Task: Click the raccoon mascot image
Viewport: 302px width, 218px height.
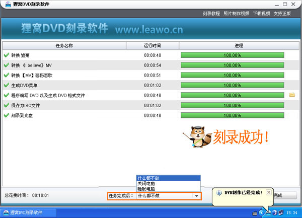Action: (x=197, y=137)
